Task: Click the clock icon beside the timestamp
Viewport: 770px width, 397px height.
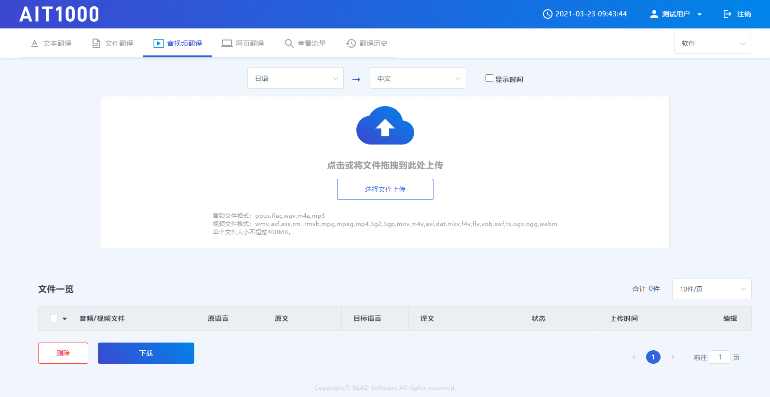Action: 547,14
